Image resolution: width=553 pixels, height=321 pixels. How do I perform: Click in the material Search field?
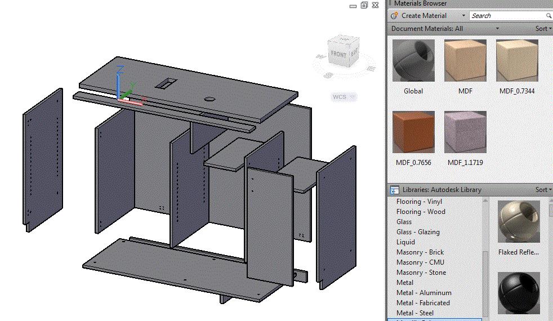pos(506,16)
